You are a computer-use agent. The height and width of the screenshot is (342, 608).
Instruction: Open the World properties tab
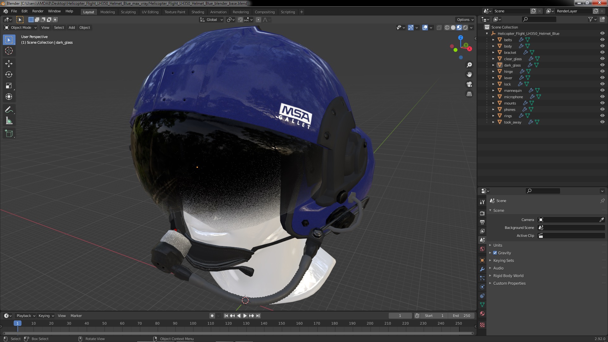click(x=482, y=249)
